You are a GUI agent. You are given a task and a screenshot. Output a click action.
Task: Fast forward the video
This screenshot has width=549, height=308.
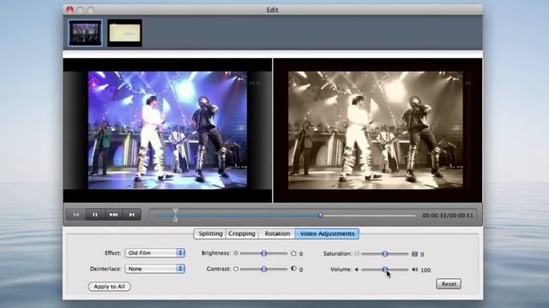(113, 215)
